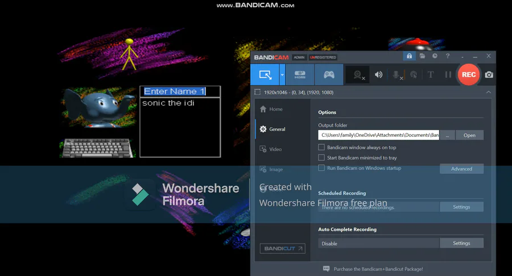Click Purchase the Bandicam+Bandicut Package link

pos(378,269)
